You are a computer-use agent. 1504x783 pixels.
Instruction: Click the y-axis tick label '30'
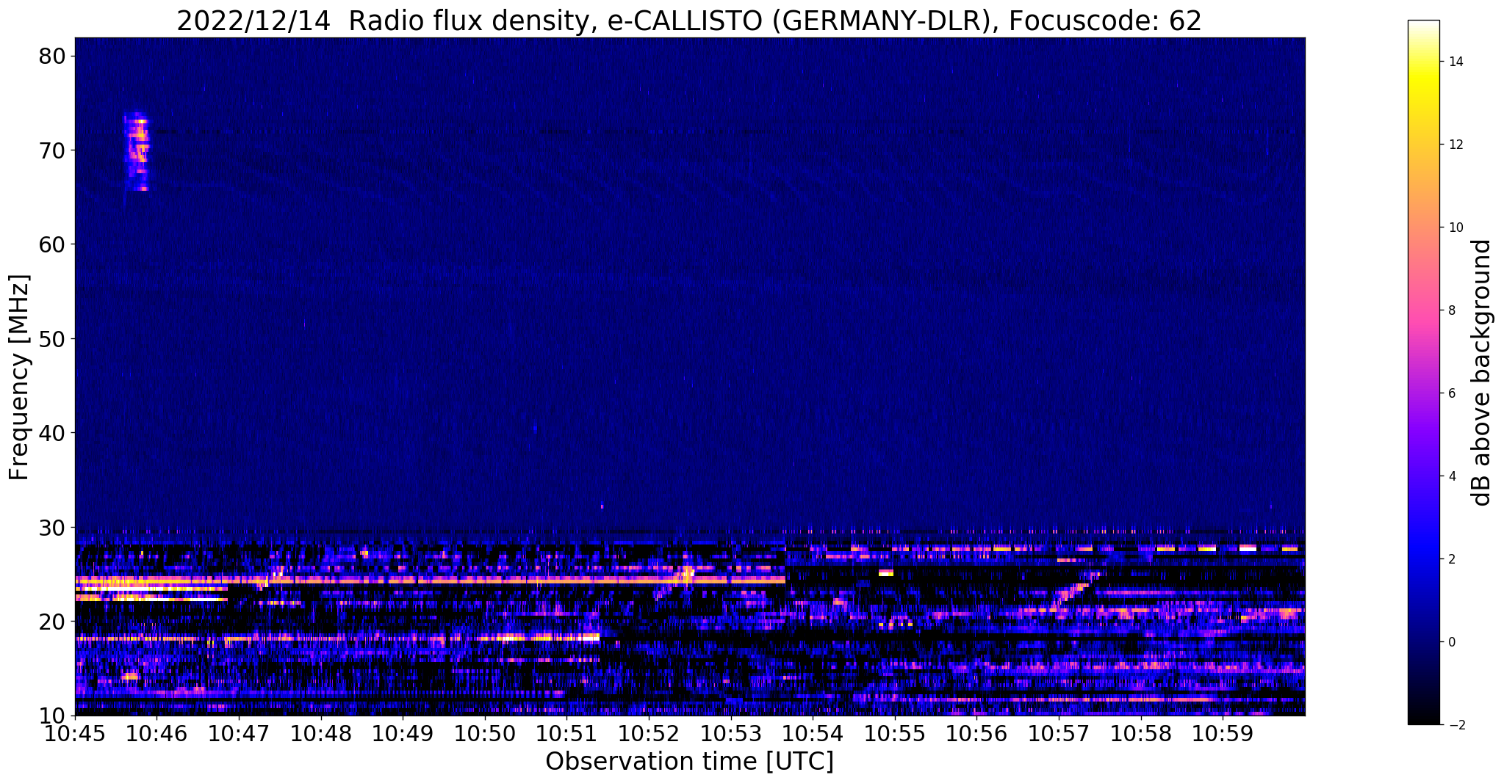pyautogui.click(x=54, y=527)
